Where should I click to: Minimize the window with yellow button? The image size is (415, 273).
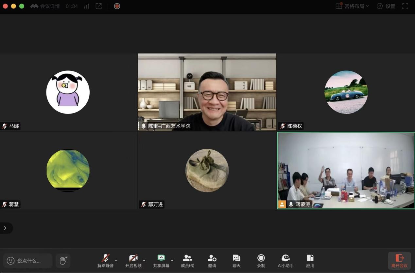tap(13, 6)
